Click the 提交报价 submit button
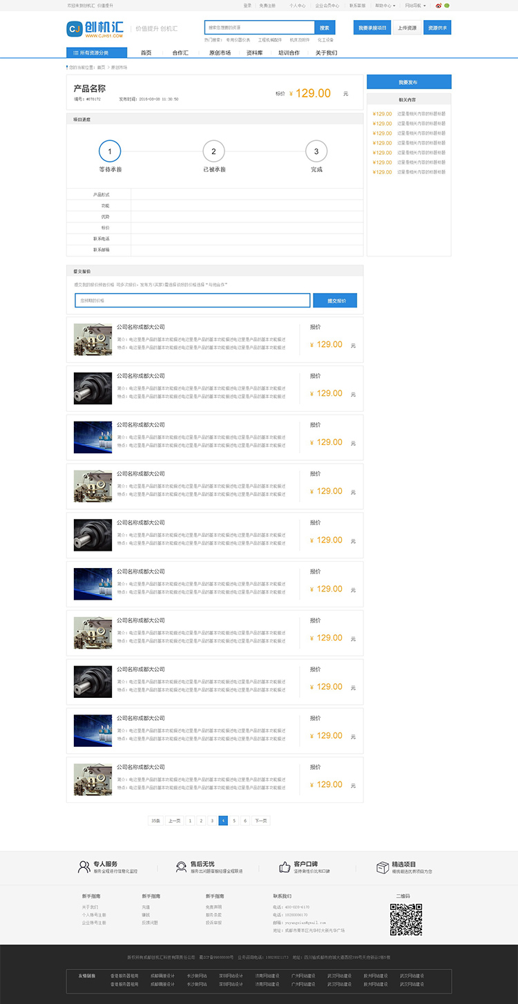 click(335, 301)
